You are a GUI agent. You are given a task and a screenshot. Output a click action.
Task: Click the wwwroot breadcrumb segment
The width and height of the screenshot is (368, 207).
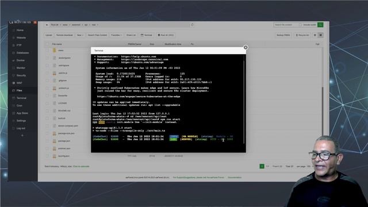pyautogui.click(x=76, y=25)
